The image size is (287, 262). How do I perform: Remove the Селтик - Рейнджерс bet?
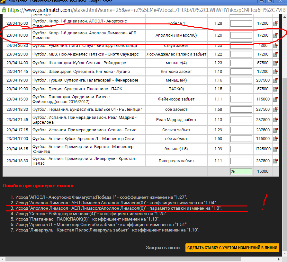point(275,63)
